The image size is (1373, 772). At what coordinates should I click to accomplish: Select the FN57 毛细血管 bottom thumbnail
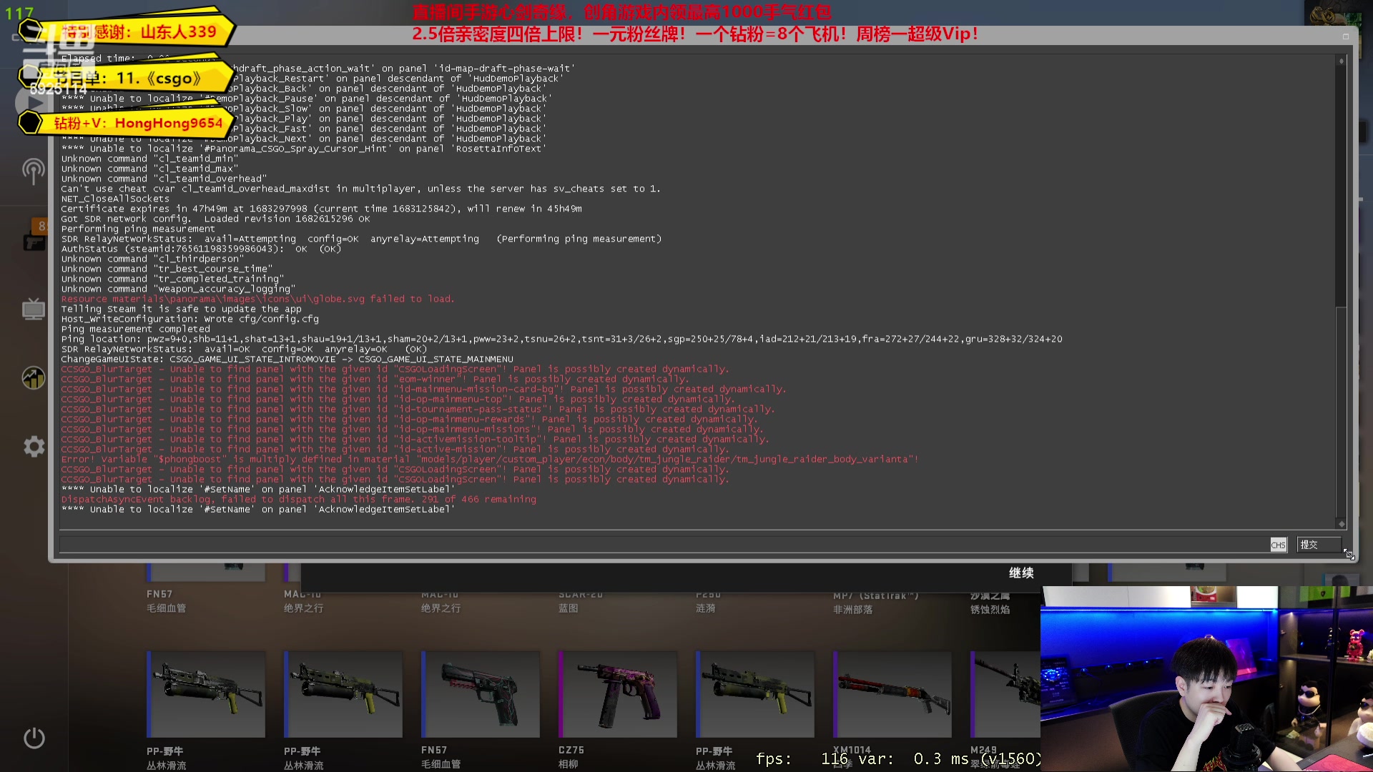click(481, 694)
